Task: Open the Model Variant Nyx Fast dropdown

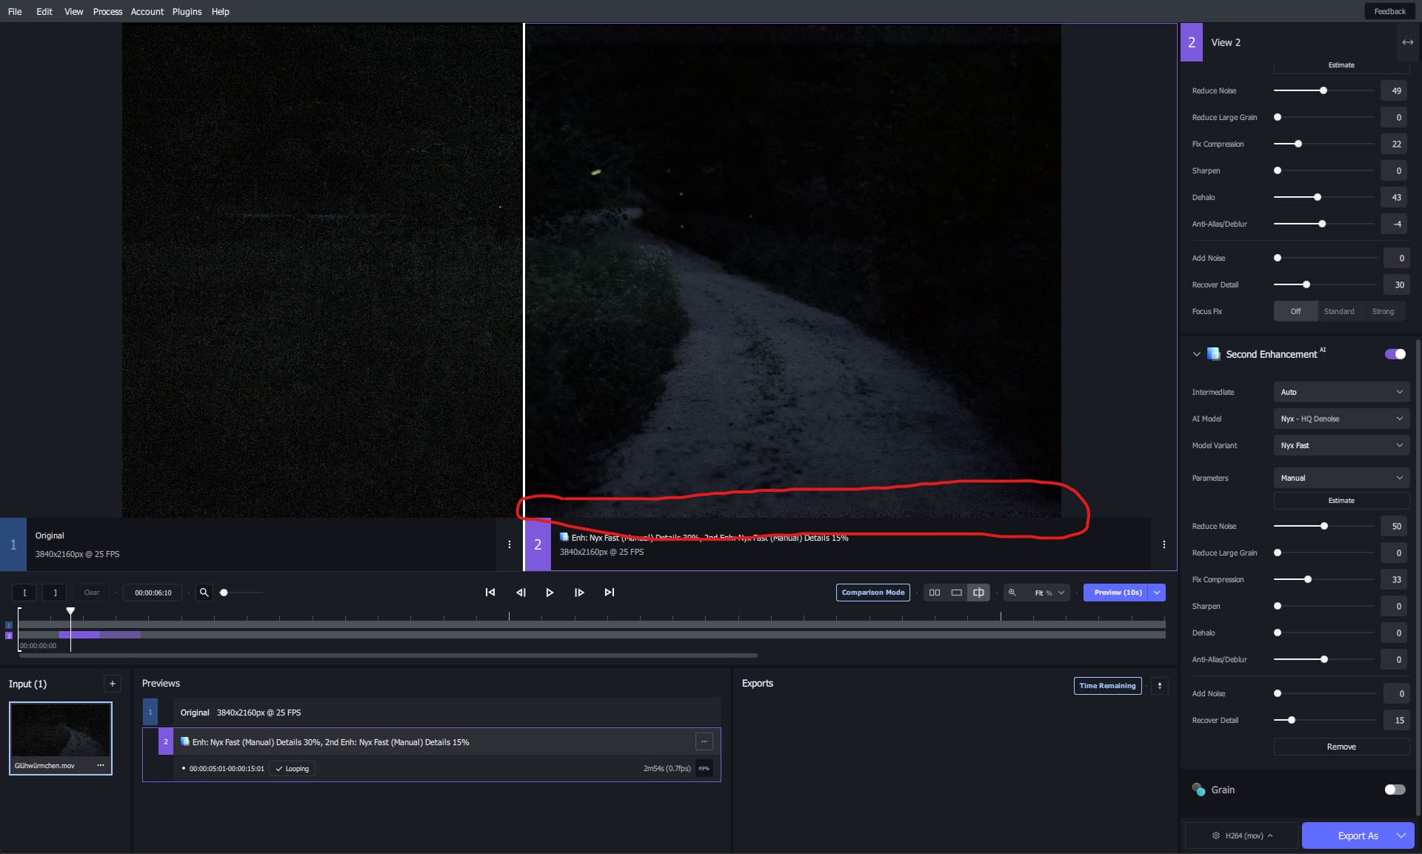Action: pos(1341,445)
